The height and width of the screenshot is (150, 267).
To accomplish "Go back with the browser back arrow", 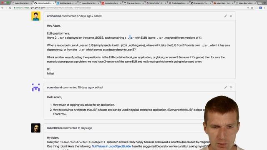I will tap(3, 7).
